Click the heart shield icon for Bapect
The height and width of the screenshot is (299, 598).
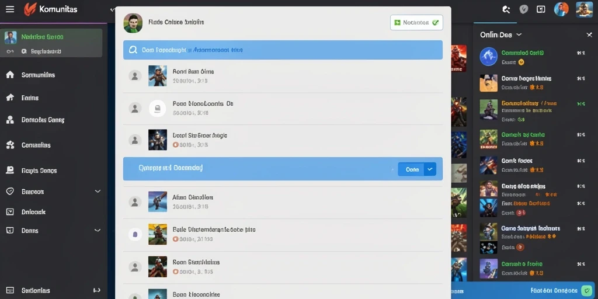click(x=11, y=192)
